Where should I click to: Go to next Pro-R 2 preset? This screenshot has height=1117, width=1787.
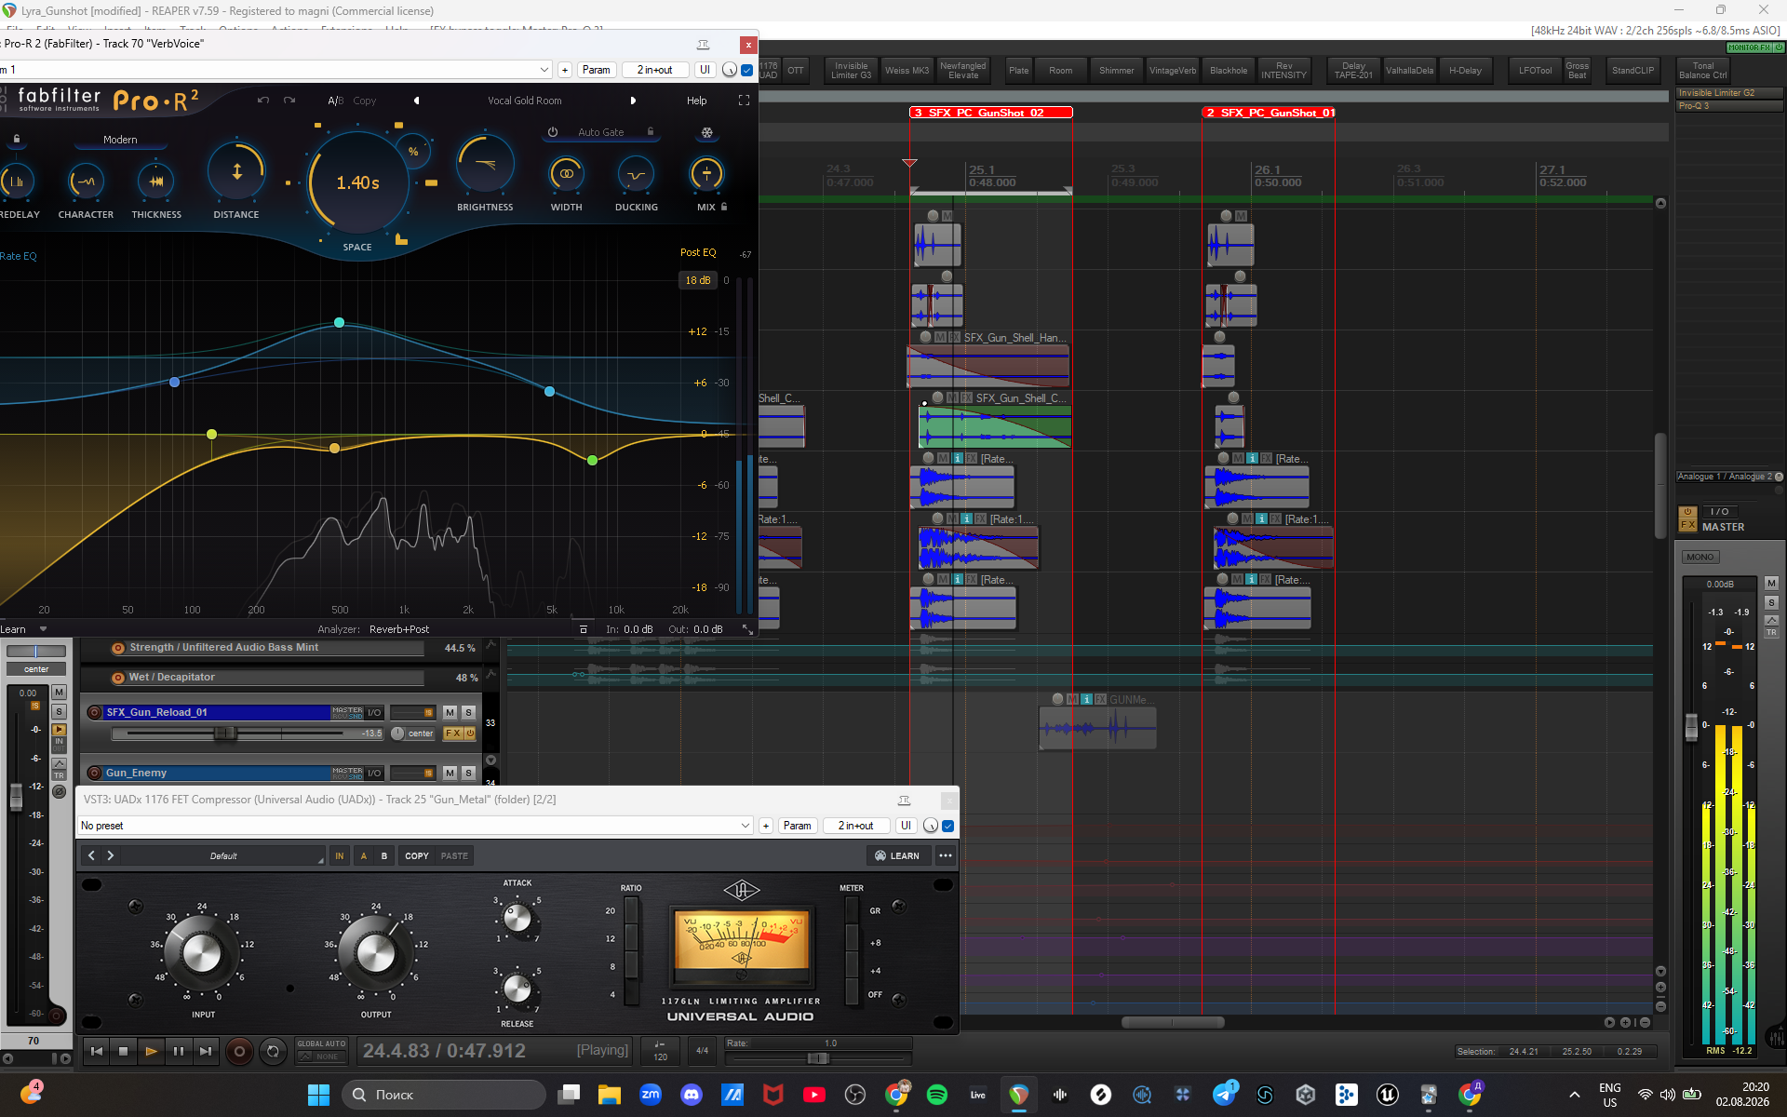[x=633, y=101]
